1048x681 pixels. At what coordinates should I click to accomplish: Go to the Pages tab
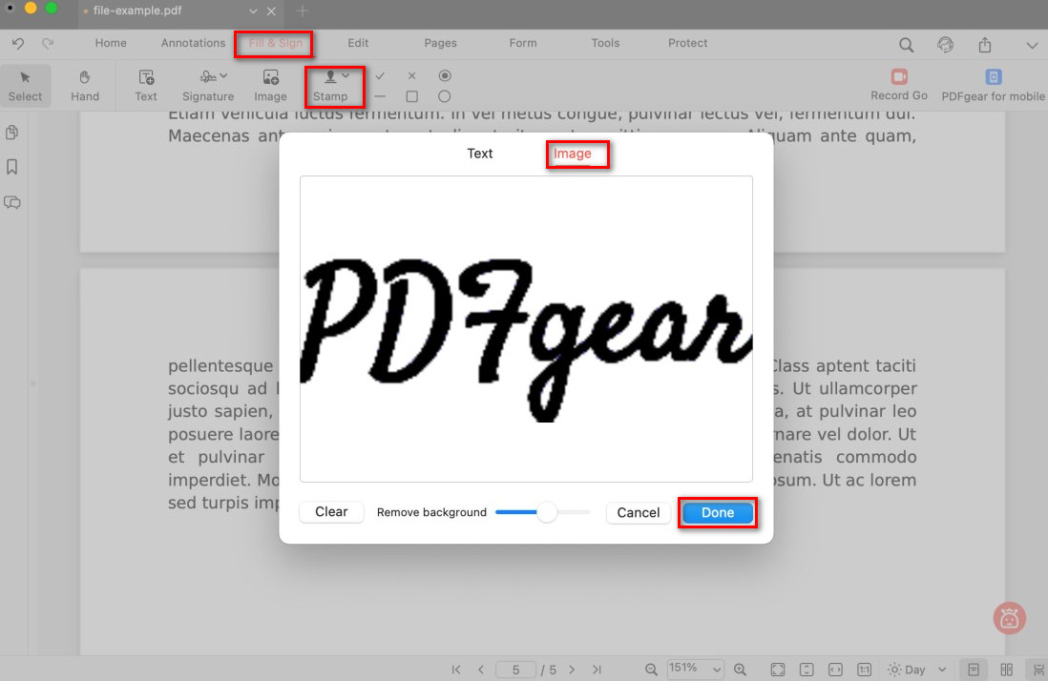[x=440, y=43]
